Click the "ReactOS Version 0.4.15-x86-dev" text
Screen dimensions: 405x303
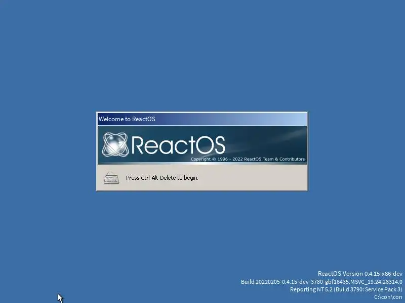pos(360,274)
